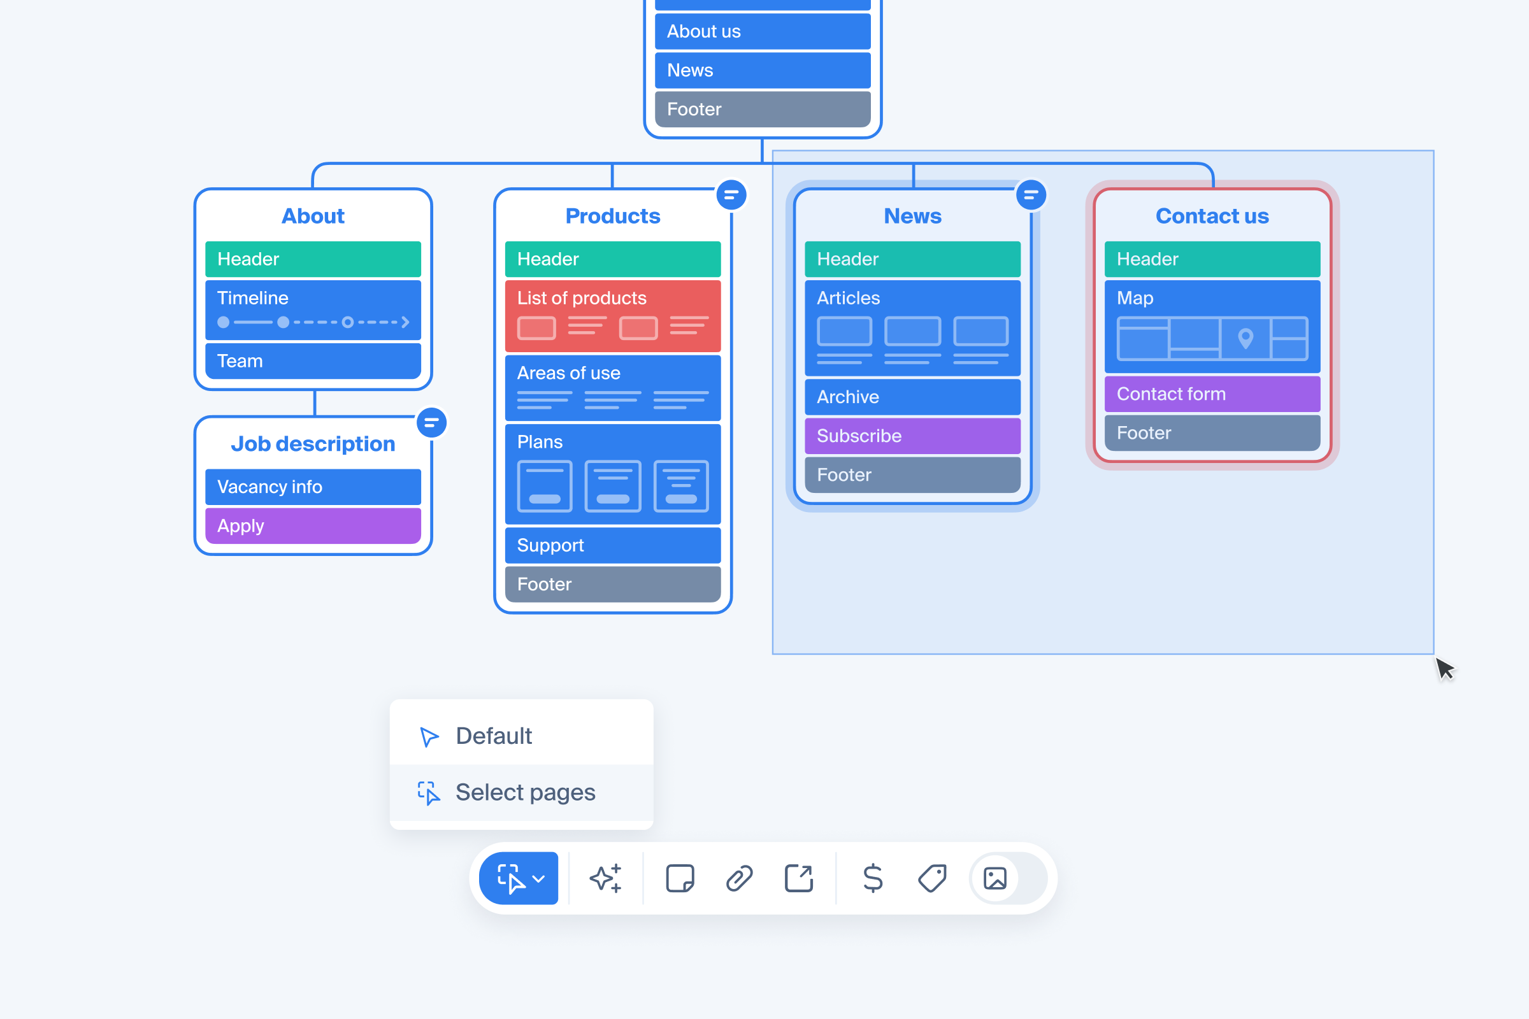The height and width of the screenshot is (1019, 1529).
Task: Click the Areas of use block
Action: (612, 388)
